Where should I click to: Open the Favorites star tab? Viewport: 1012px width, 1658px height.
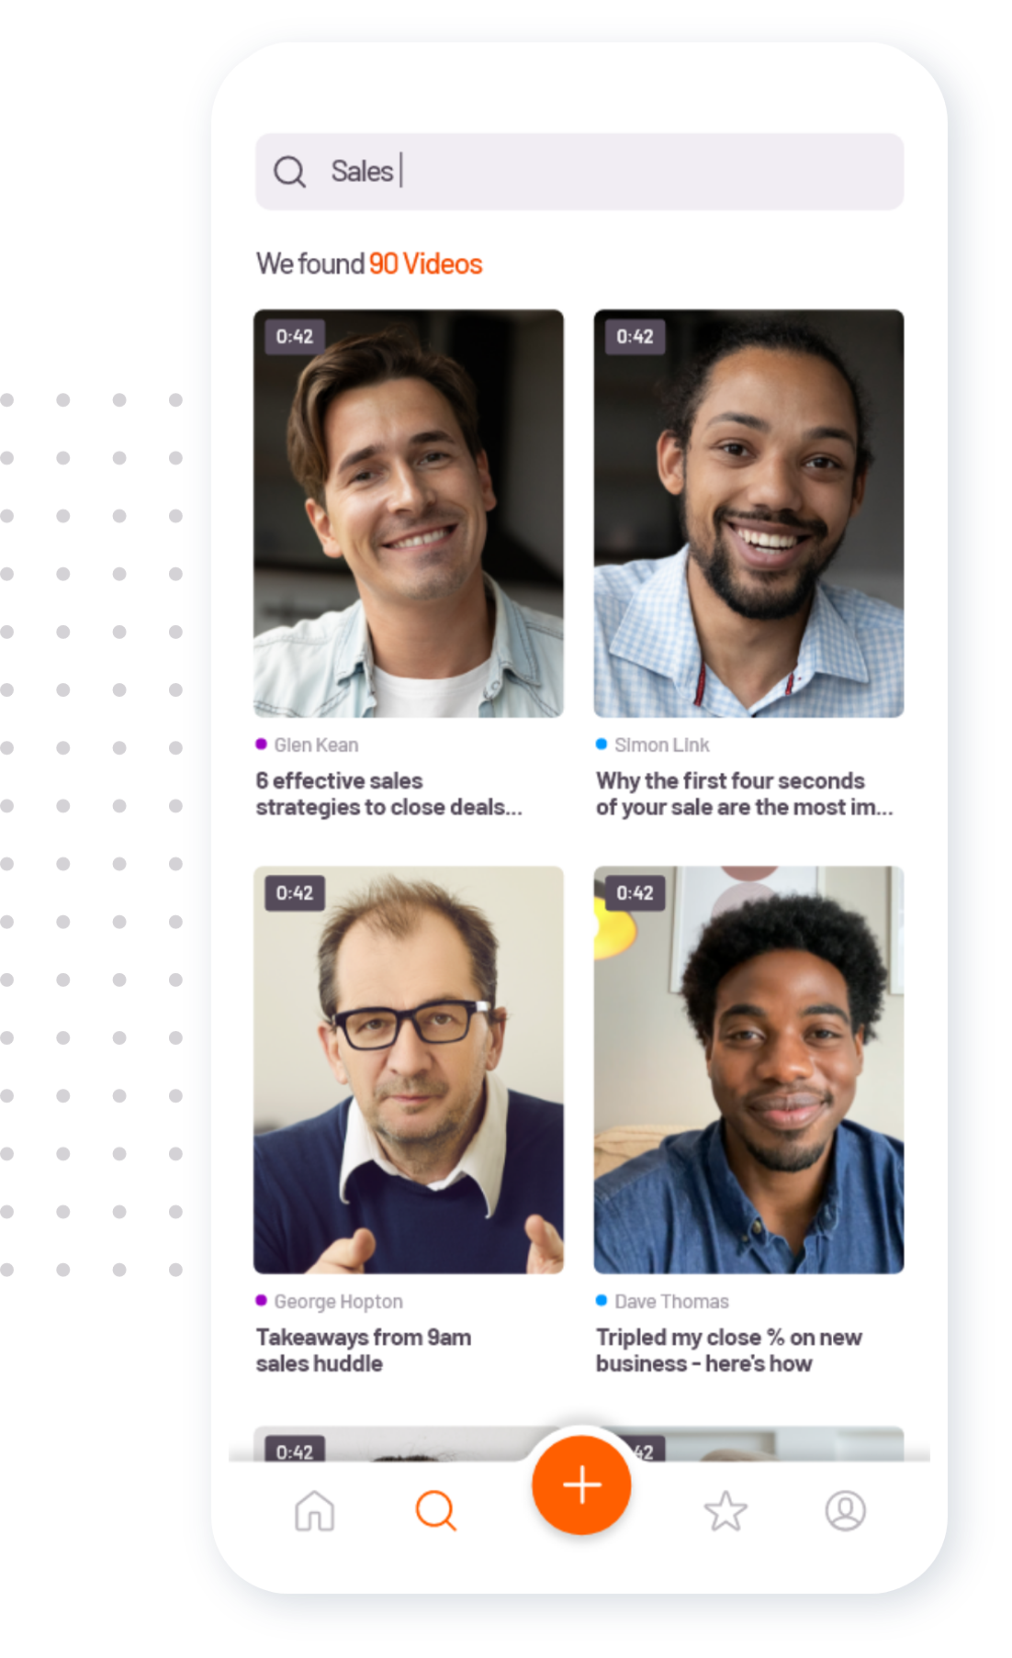tap(725, 1510)
